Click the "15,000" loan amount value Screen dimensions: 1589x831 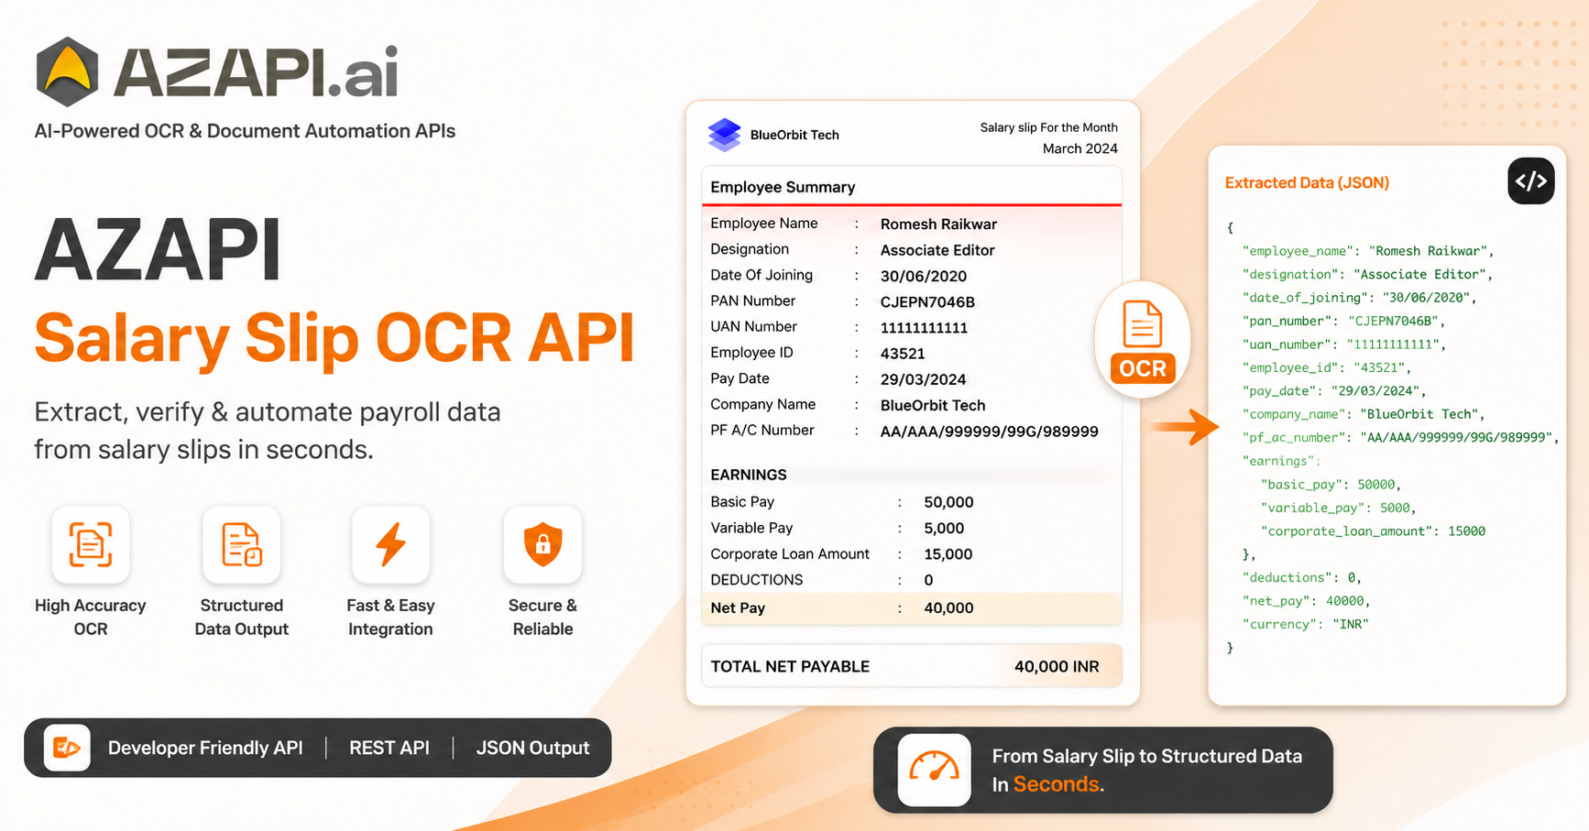[948, 554]
